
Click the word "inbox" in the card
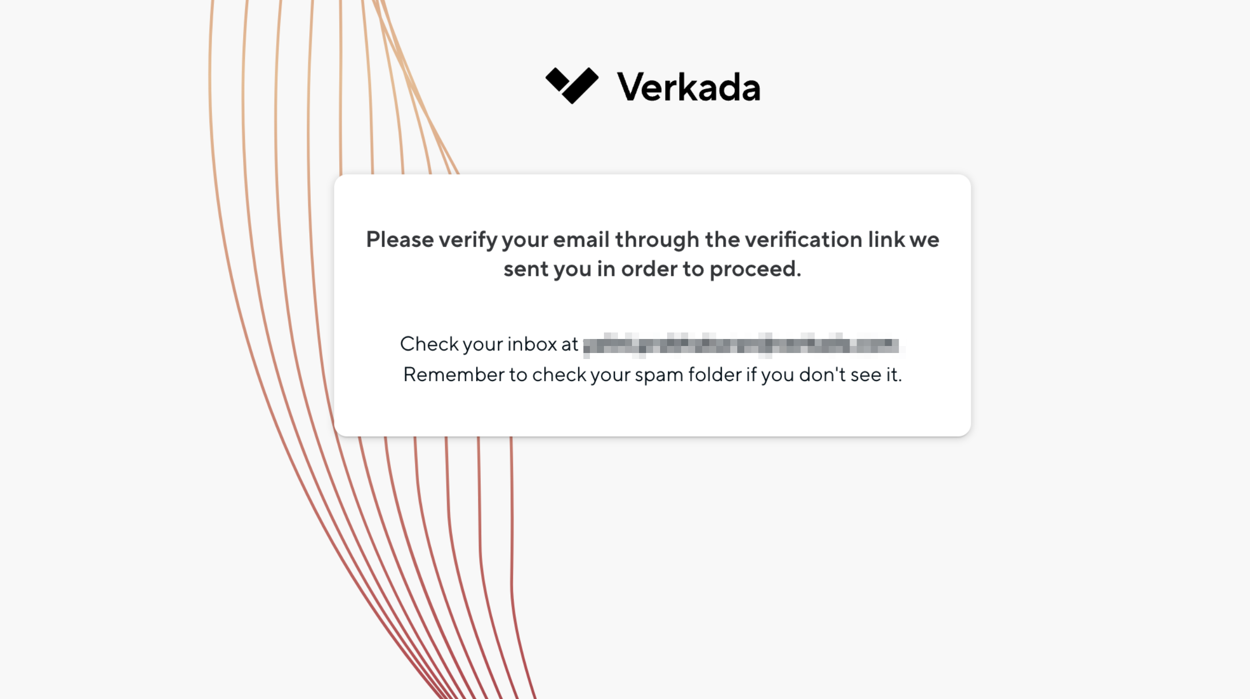[532, 344]
